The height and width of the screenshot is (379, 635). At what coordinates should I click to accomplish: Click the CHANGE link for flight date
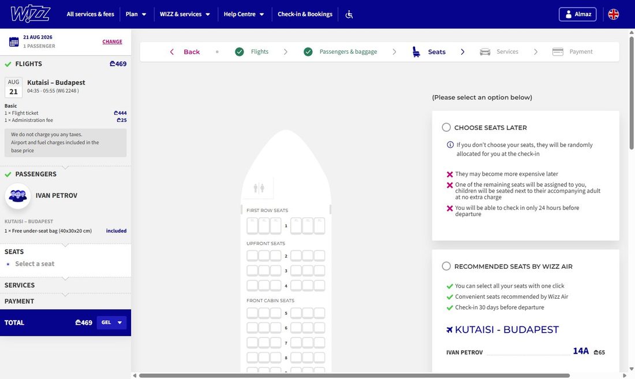coord(112,42)
